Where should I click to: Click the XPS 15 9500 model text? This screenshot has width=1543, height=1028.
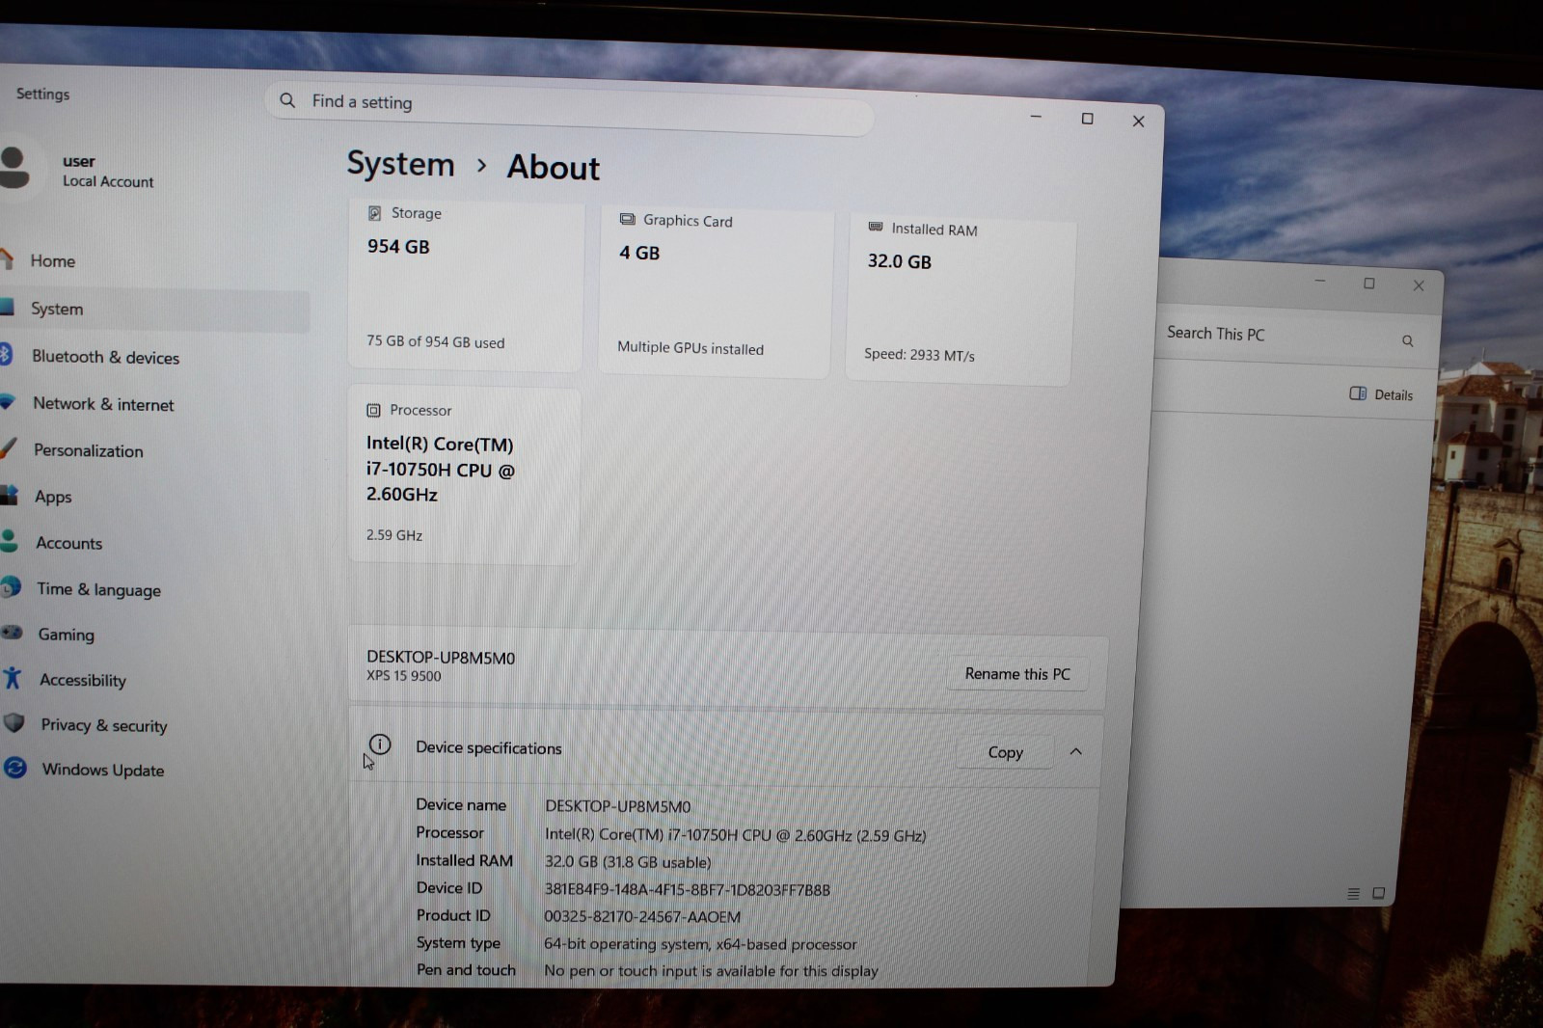pyautogui.click(x=403, y=676)
